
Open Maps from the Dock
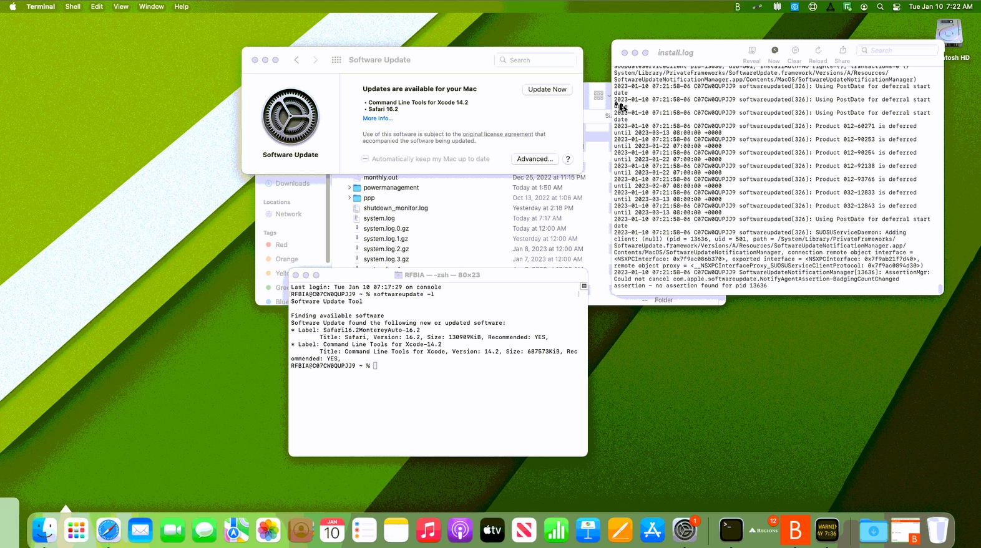click(x=237, y=531)
